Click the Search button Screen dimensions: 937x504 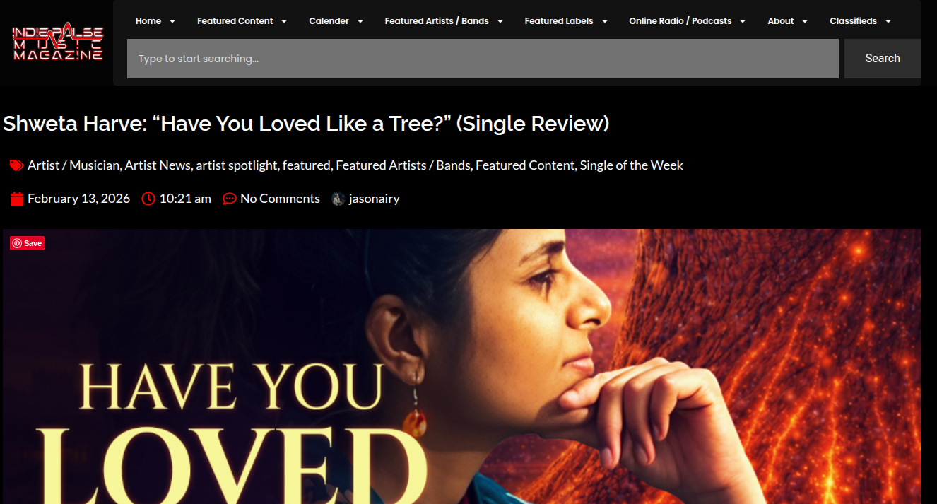pyautogui.click(x=883, y=59)
